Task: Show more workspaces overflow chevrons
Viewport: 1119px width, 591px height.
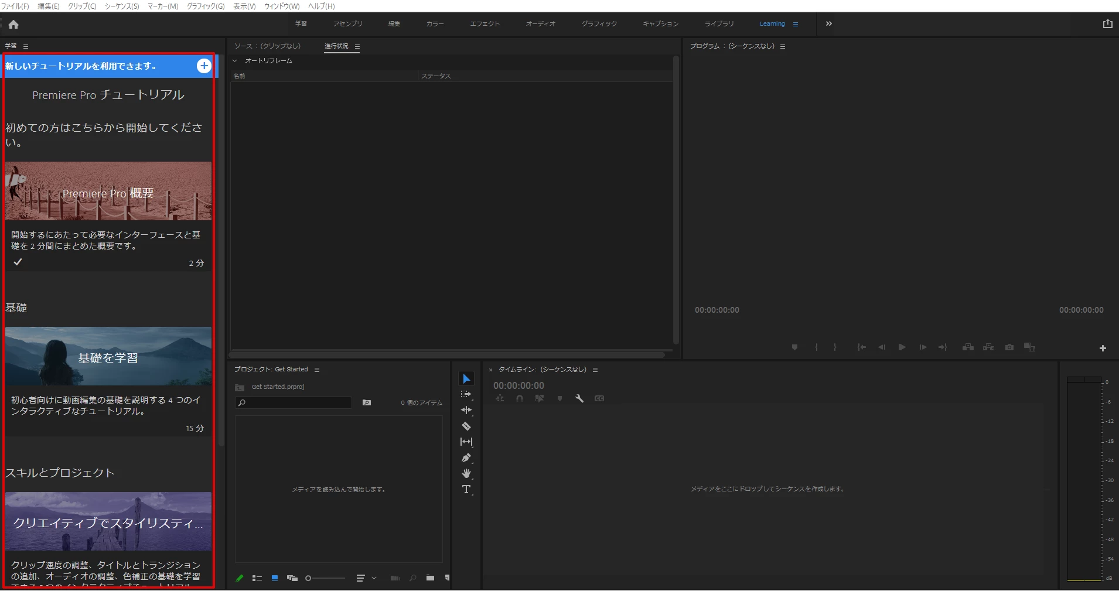Action: click(x=829, y=24)
